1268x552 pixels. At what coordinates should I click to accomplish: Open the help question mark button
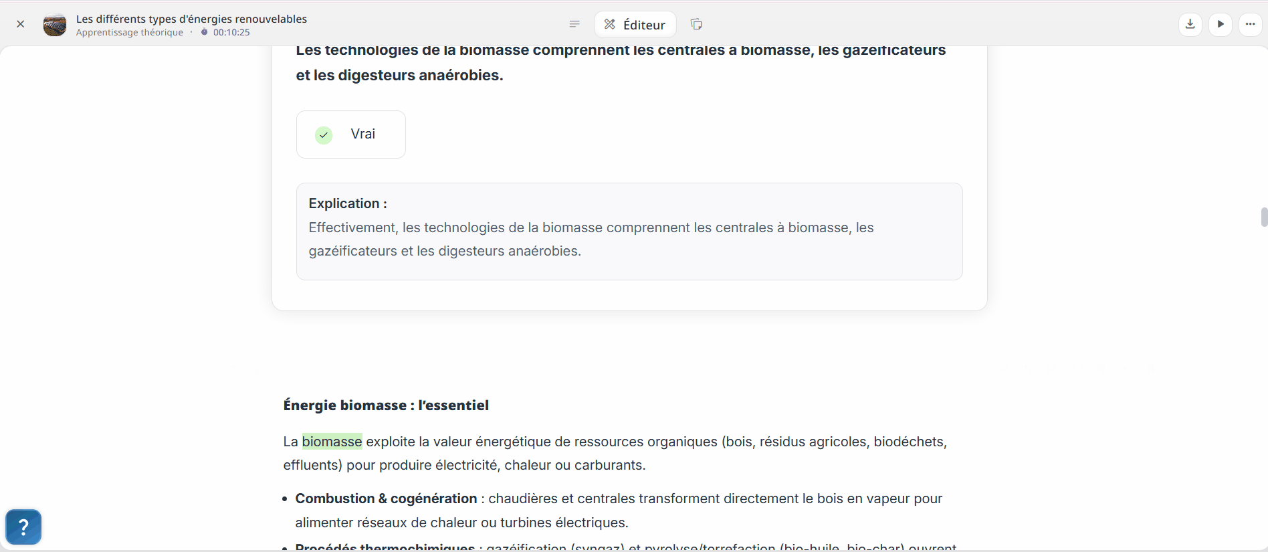(x=23, y=527)
